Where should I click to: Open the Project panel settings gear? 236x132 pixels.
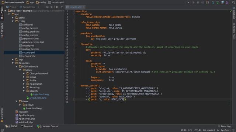(57, 7)
